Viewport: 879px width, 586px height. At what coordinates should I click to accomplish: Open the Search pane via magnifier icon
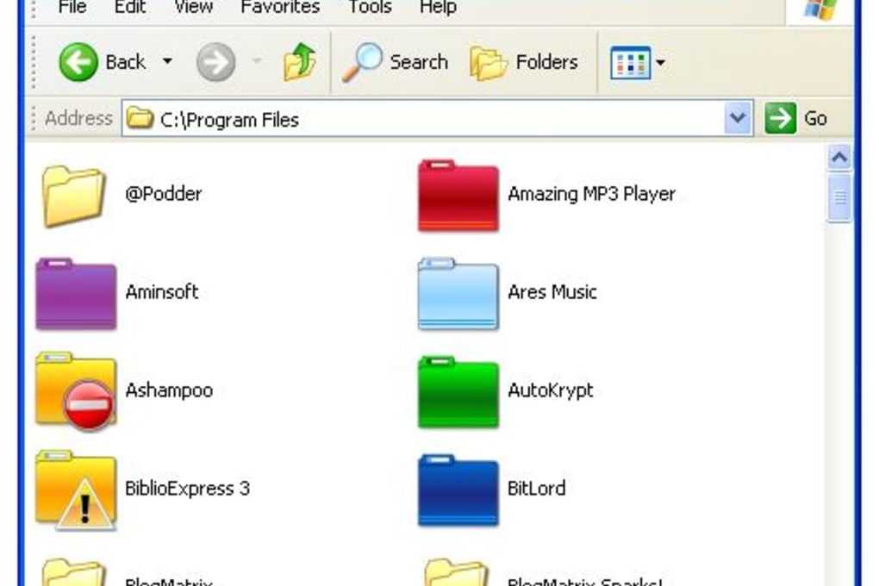pyautogui.click(x=362, y=62)
